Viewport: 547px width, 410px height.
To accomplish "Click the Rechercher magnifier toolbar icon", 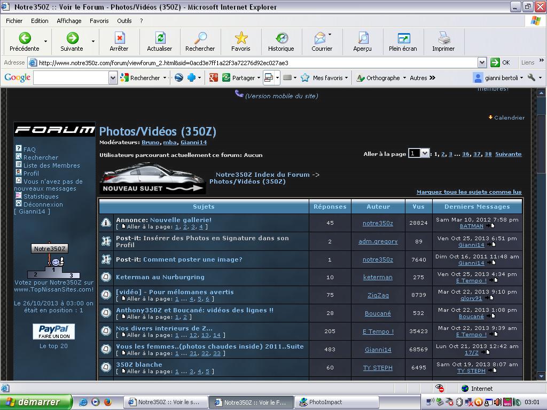I will [x=200, y=38].
